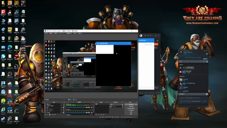
Task: Toggle lock of topmost source
Action: [63, 104]
